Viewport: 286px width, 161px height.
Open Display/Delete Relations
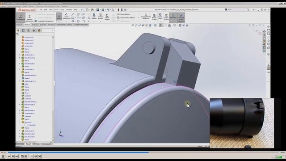point(146,16)
